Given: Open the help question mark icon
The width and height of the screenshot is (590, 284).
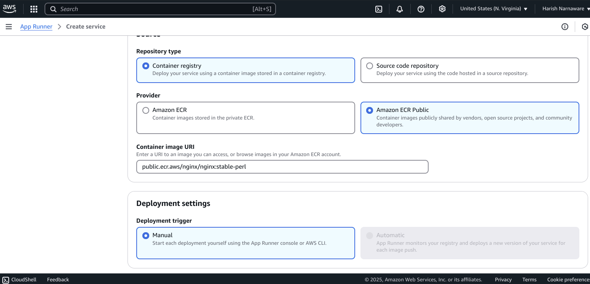Looking at the screenshot, I should tap(421, 9).
